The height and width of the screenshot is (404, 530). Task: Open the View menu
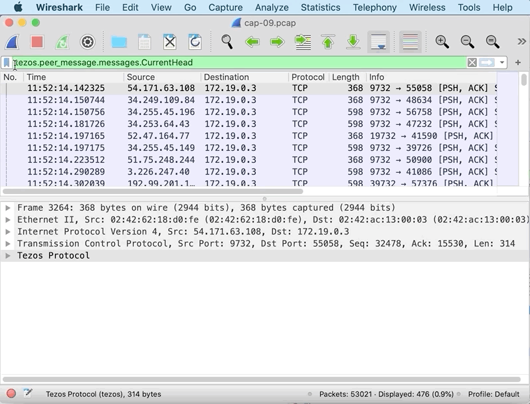click(x=161, y=7)
